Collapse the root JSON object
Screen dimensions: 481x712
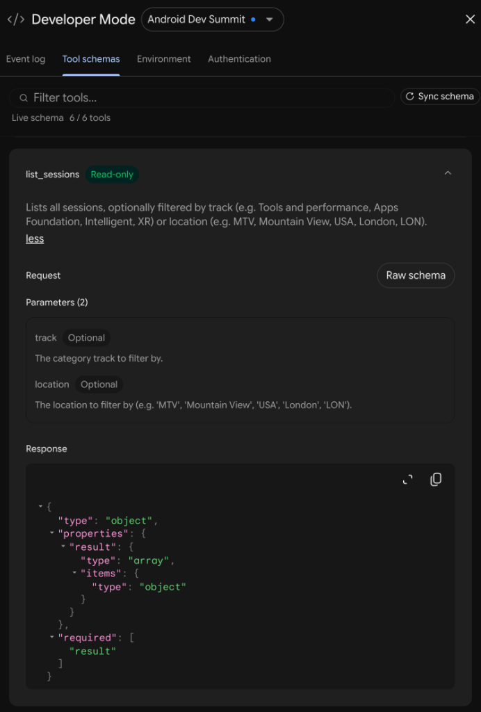coord(41,506)
